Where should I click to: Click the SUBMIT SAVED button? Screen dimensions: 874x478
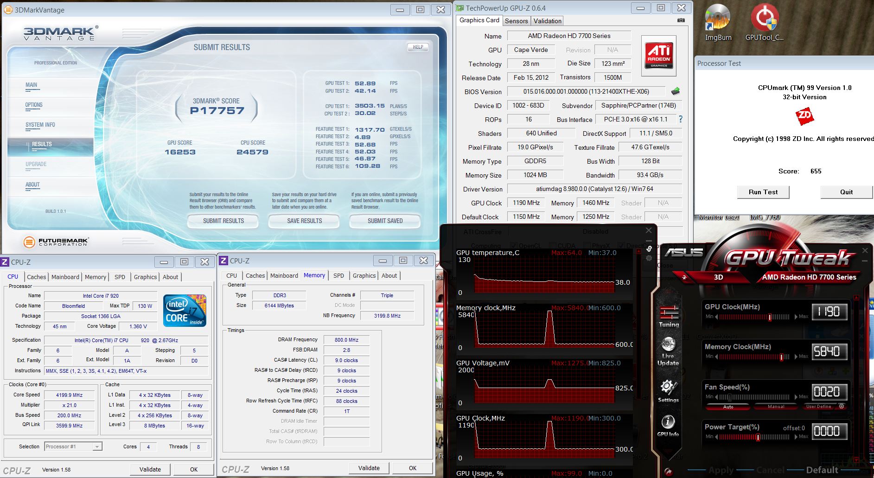click(x=385, y=221)
